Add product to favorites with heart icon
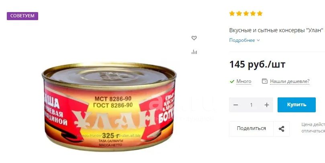This screenshot has height=163, width=325. click(194, 38)
